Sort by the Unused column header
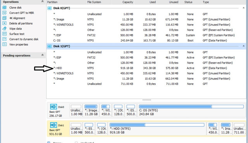This screenshot has width=248, height=143. click(174, 2)
